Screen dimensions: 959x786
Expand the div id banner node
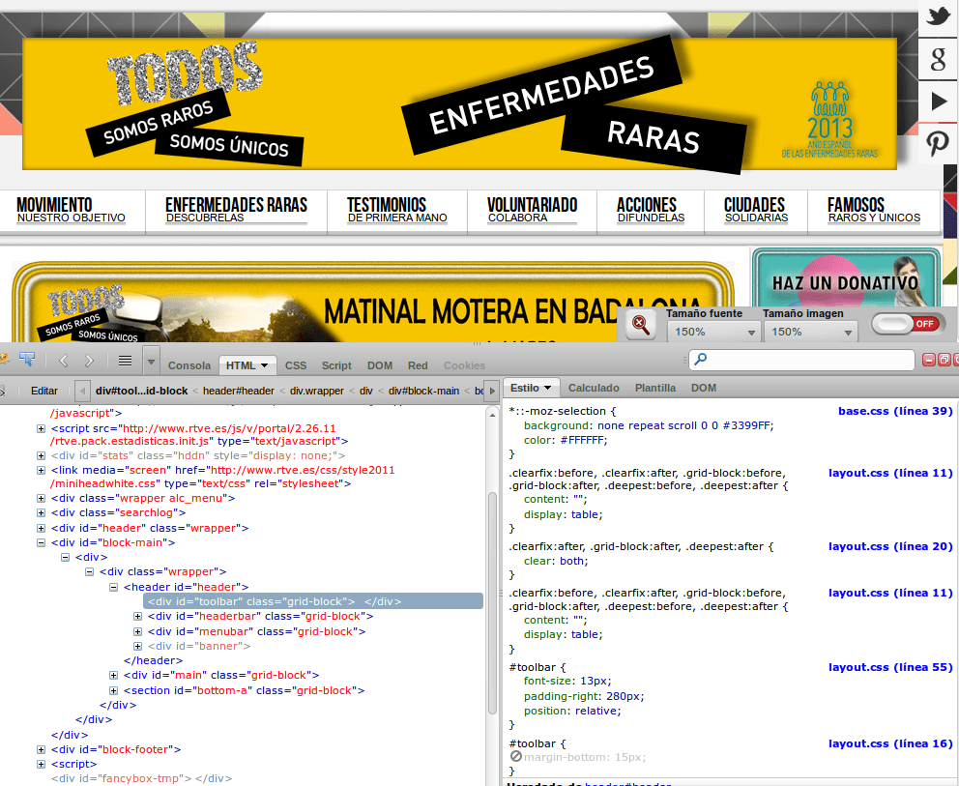click(x=137, y=646)
